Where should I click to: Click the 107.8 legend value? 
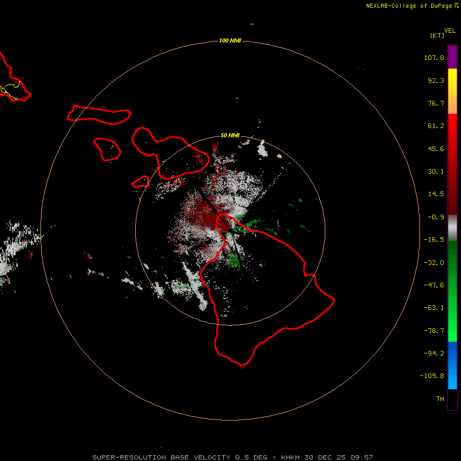pyautogui.click(x=434, y=57)
